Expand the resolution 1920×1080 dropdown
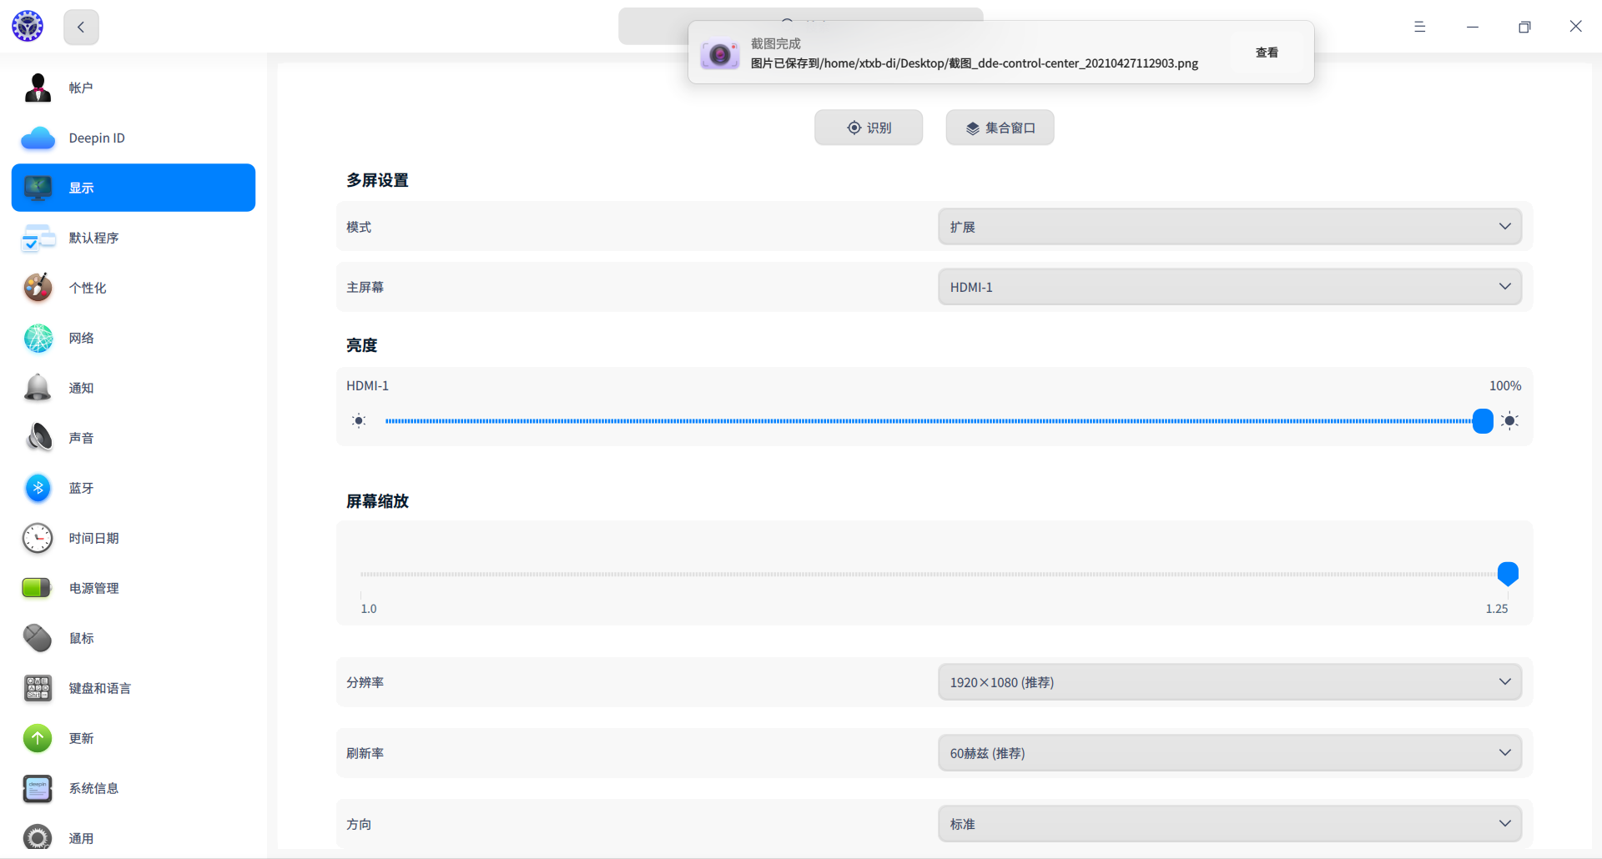1602x859 pixels. [x=1229, y=682]
